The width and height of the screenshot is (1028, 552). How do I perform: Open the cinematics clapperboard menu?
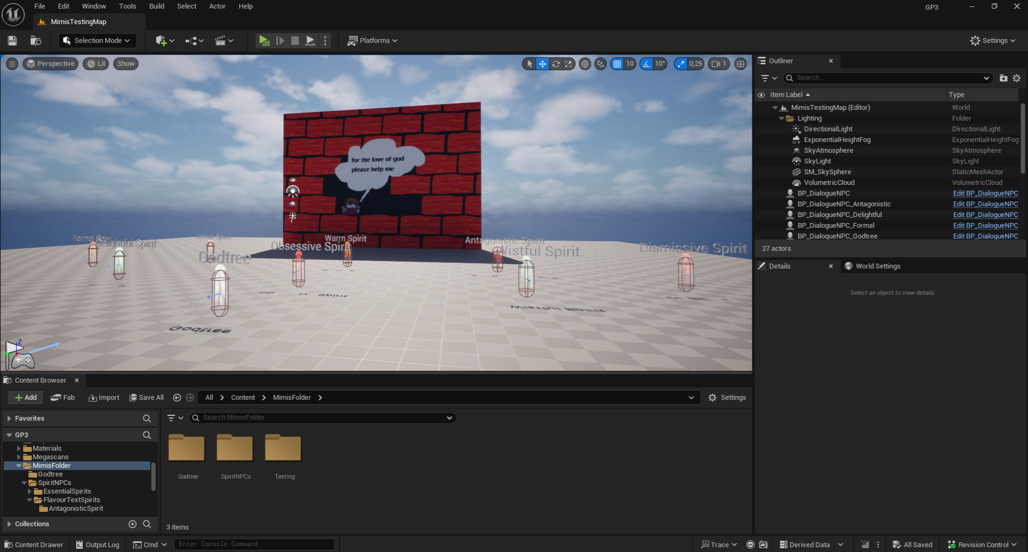pos(224,41)
